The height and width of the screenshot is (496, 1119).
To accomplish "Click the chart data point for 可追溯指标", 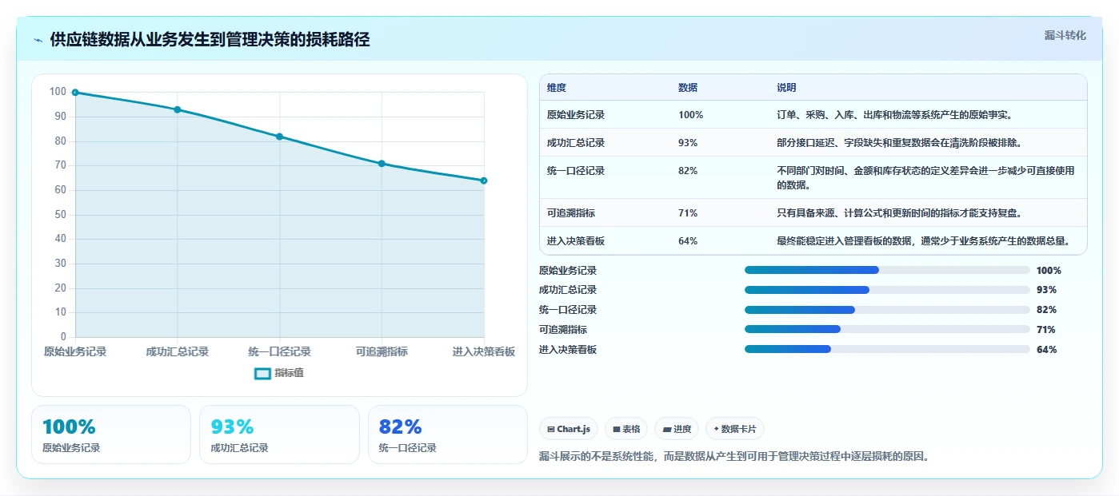I will point(382,164).
